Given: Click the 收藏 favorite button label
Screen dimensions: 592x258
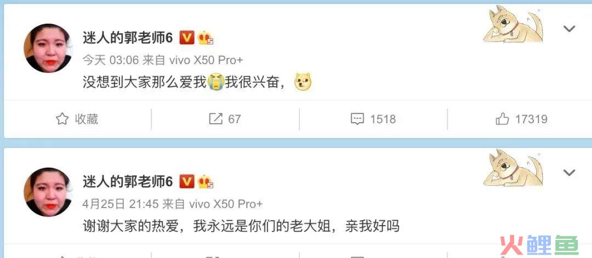Looking at the screenshot, I should (87, 119).
